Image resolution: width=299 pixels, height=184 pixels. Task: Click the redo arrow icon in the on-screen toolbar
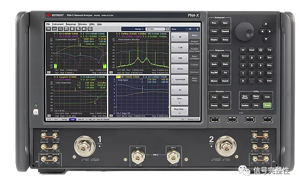54,29
